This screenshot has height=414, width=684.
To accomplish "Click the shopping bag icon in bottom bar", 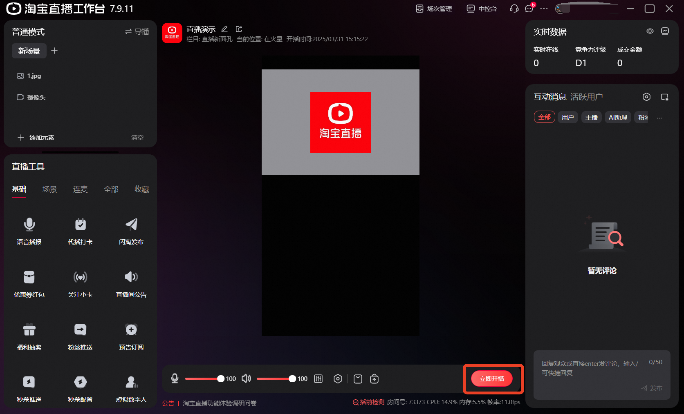I will pyautogui.click(x=358, y=379).
